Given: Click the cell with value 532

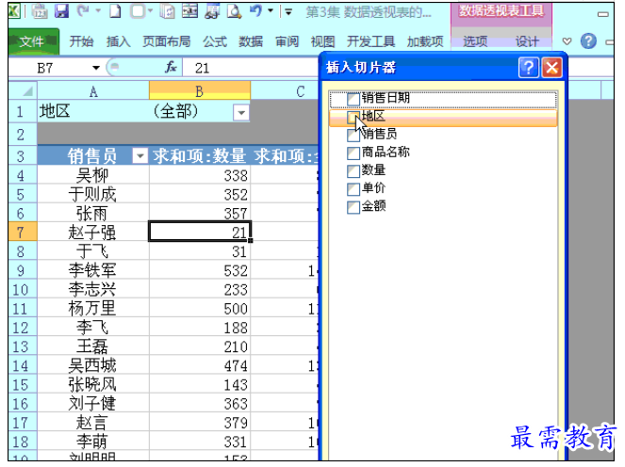Looking at the screenshot, I should (200, 270).
